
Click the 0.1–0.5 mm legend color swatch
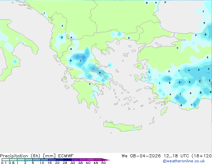(x=6, y=160)
